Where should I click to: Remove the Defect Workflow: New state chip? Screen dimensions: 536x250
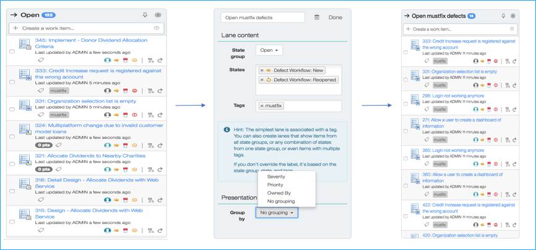coord(262,70)
